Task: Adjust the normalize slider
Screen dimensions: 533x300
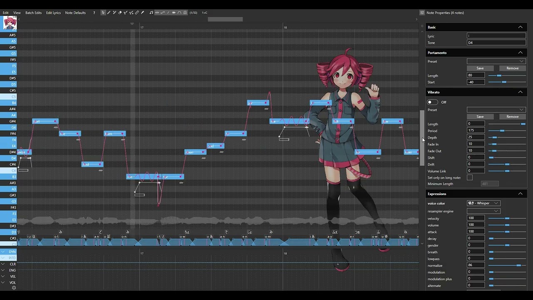Action: [x=507, y=265]
